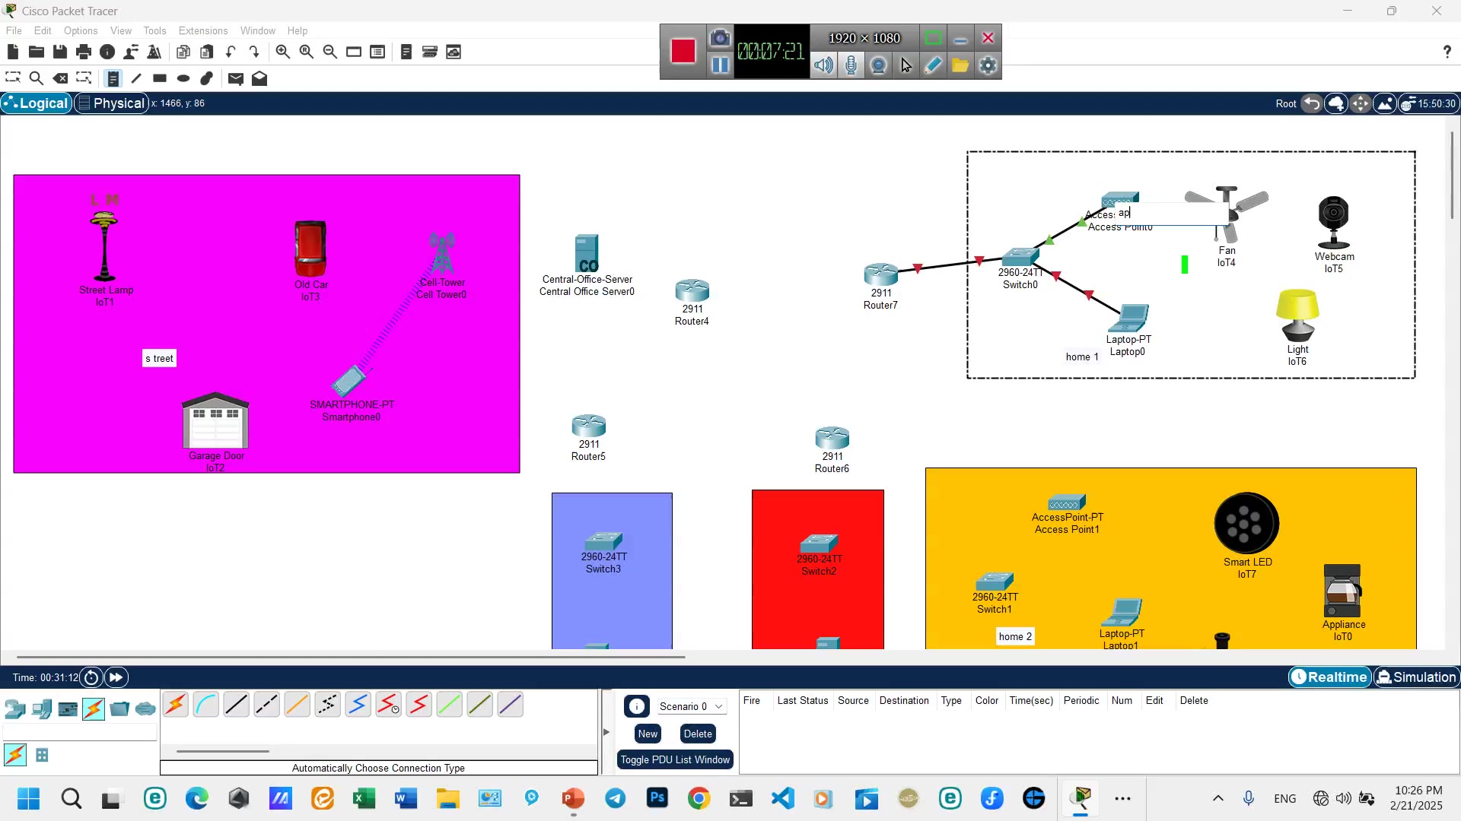This screenshot has width=1461, height=821.
Task: Choose the Components category
Action: coord(68,709)
